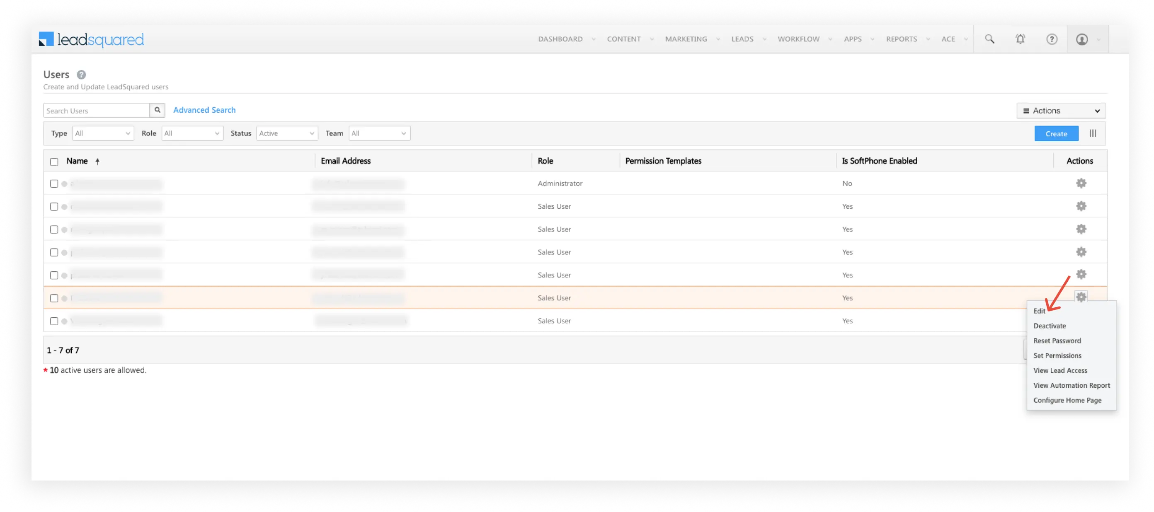1154x512 pixels.
Task: Choose View Automation Report
Action: (x=1072, y=385)
